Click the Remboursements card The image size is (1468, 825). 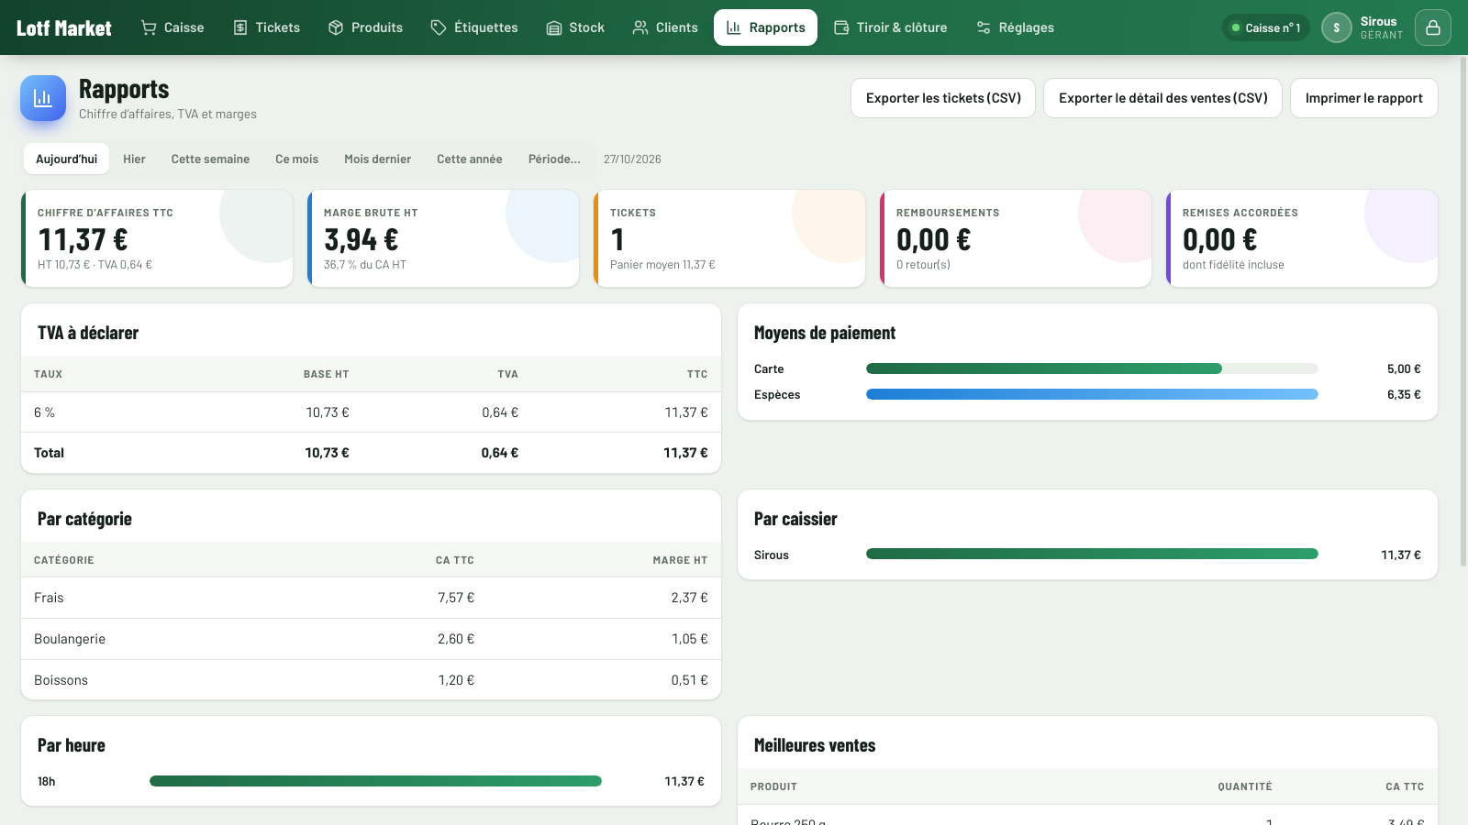tap(1016, 238)
